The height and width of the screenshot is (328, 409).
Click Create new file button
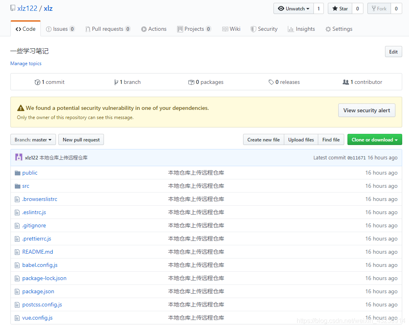[263, 140]
